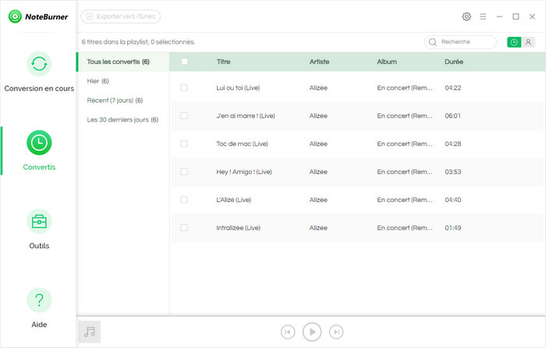Click Alizée artist in Lui ou toi row
Image resolution: width=546 pixels, height=348 pixels.
318,88
